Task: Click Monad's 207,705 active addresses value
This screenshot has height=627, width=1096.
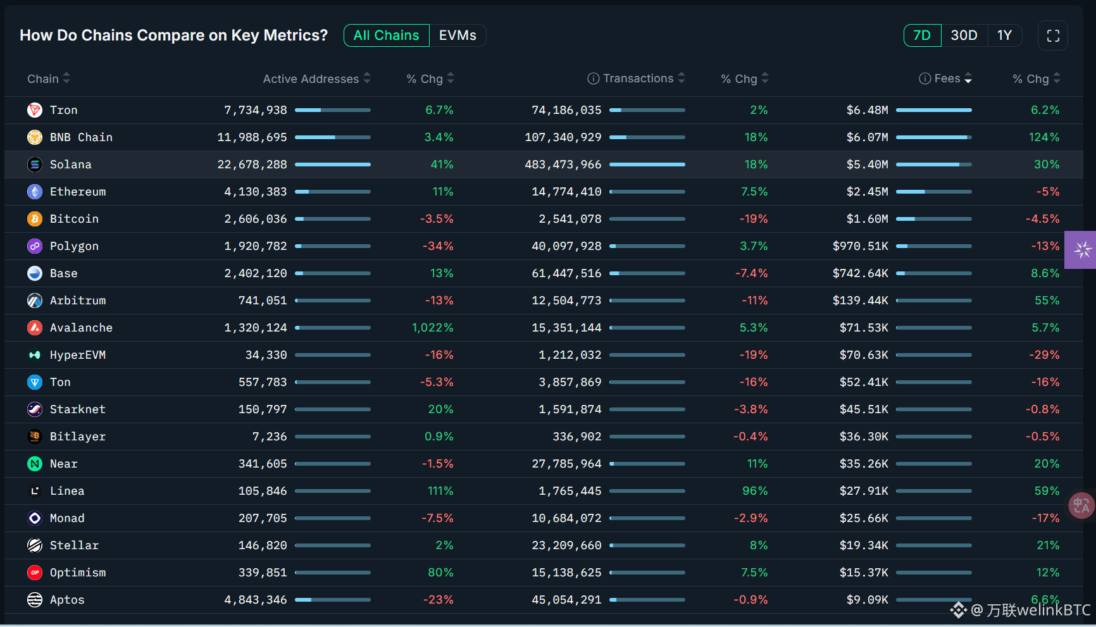Action: pos(263,518)
